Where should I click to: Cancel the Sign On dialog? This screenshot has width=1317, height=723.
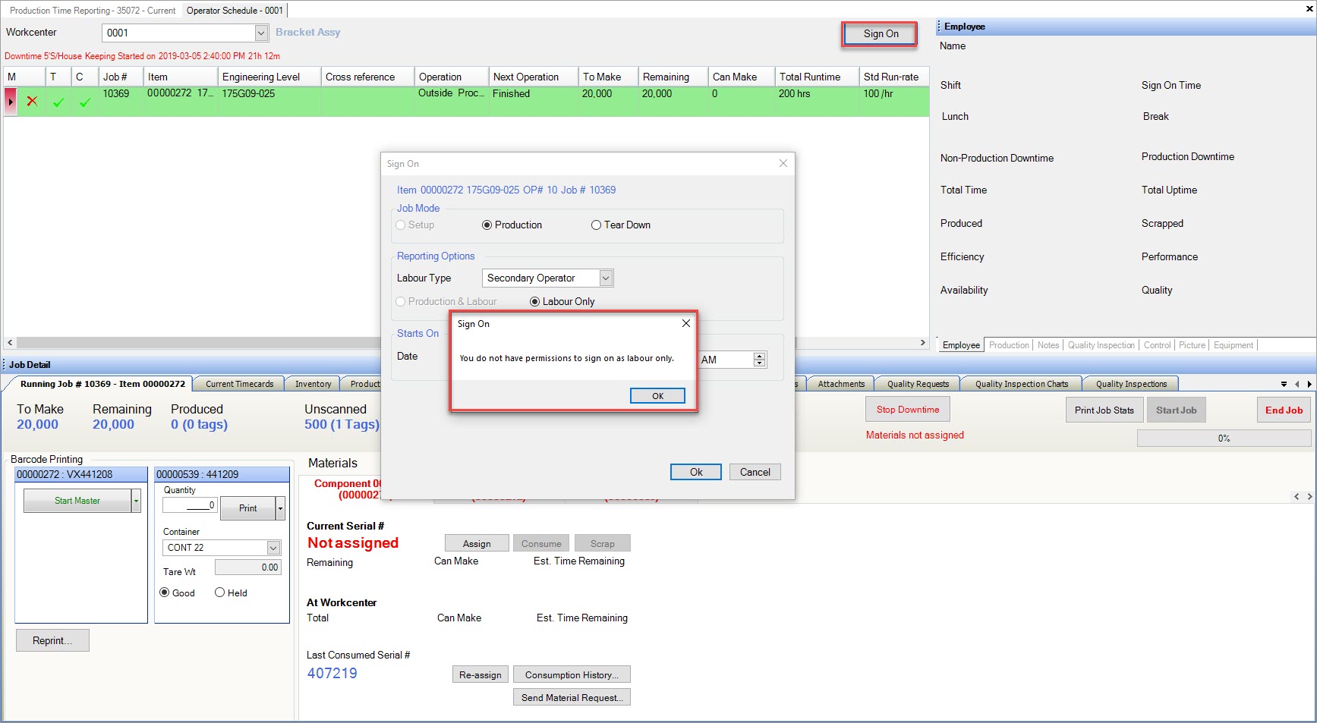755,472
